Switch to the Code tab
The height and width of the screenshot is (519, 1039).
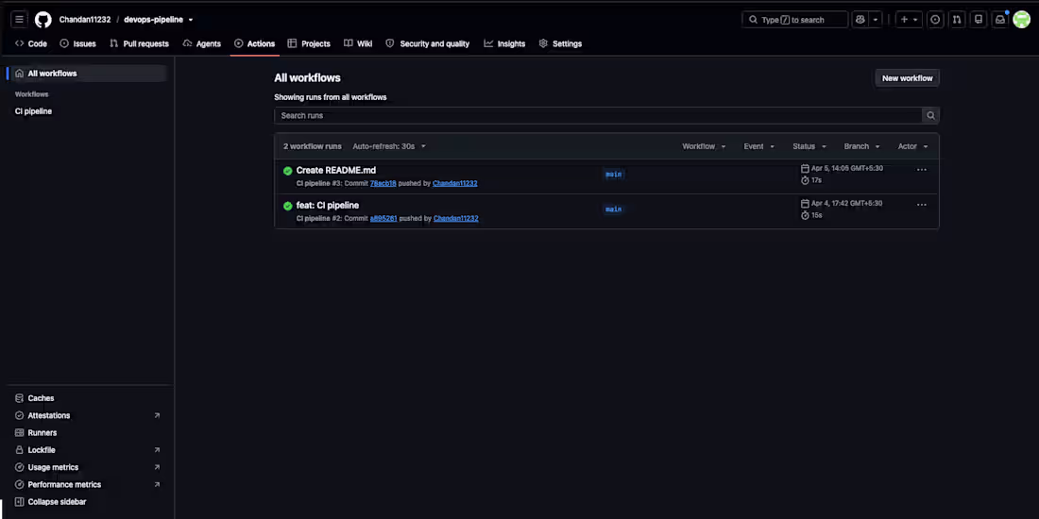(x=31, y=43)
